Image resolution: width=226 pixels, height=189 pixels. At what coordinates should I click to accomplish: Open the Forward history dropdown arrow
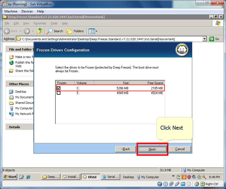pyautogui.click(x=33, y=31)
